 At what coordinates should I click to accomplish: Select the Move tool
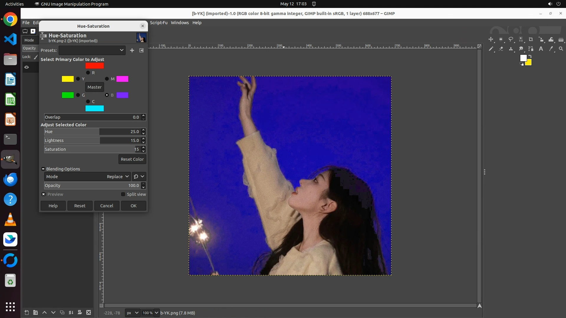pyautogui.click(x=491, y=39)
